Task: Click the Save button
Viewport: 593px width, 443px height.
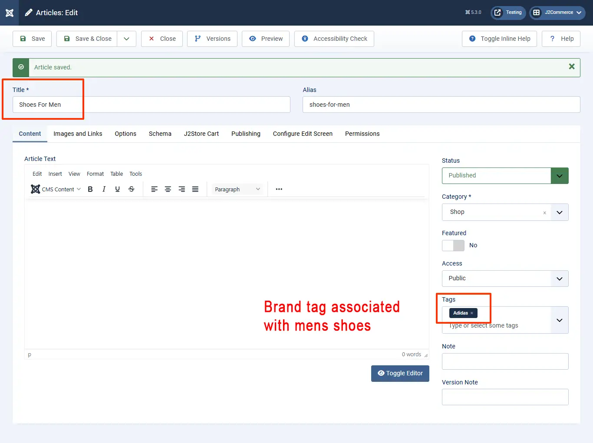Action: pyautogui.click(x=32, y=39)
